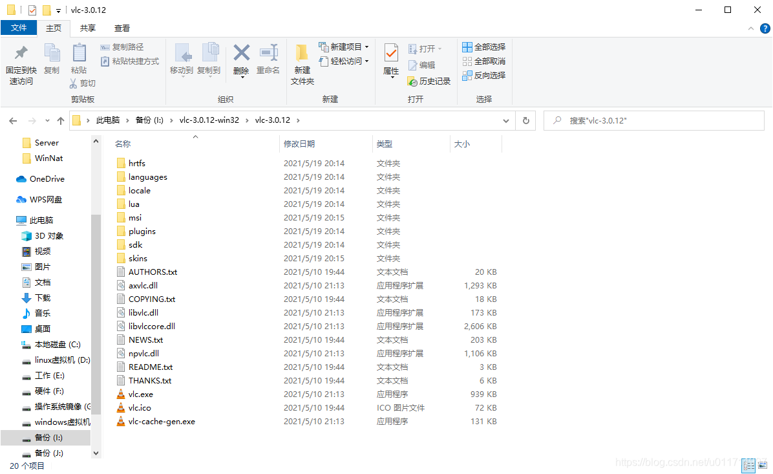Viewport: 773px width, 474px height.
Task: Click the 重命名 rename icon
Action: pos(269,52)
